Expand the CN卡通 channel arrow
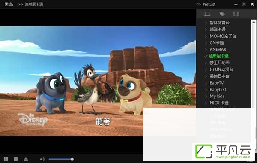Viewport: 257px width, 163px height. [x=206, y=43]
